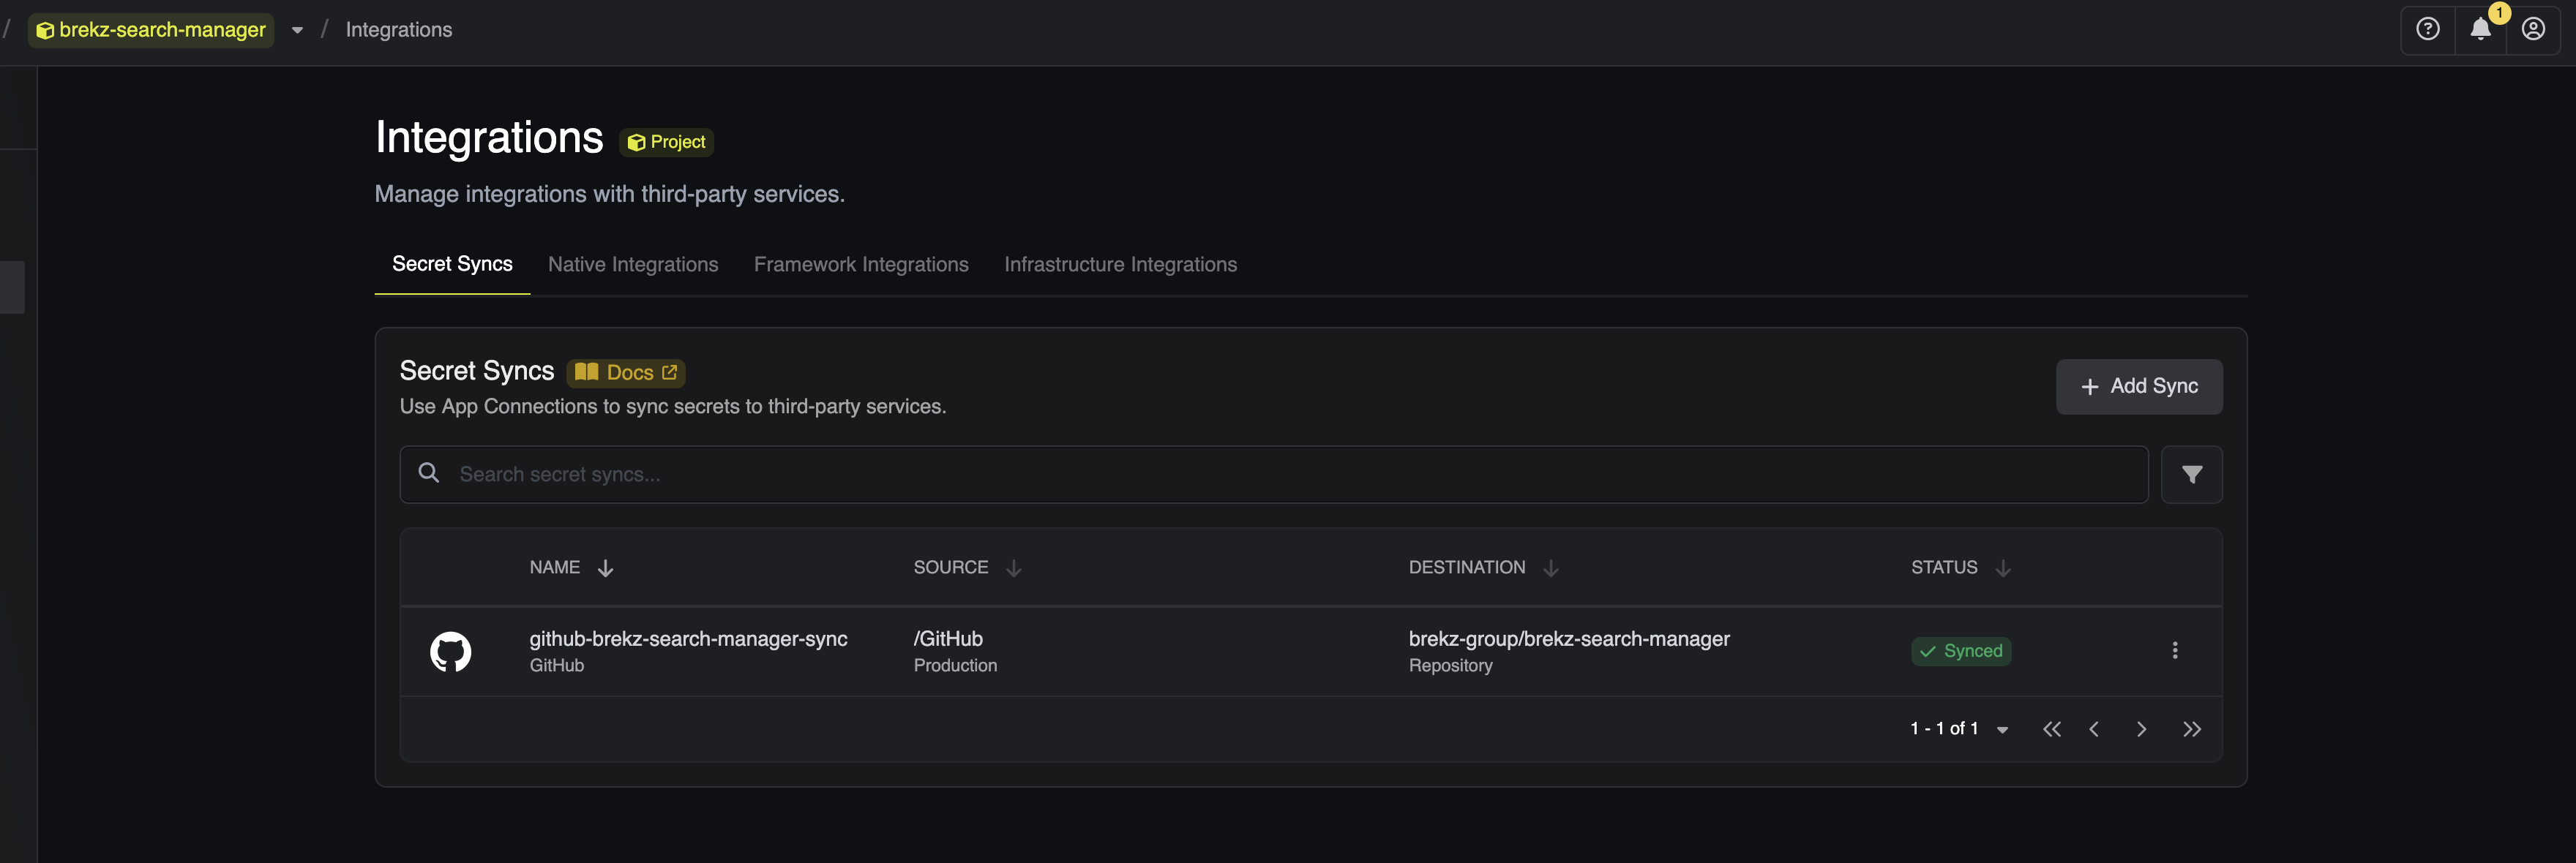Open the three-dot row actions menu
Screen dimensions: 2576x863
click(2174, 650)
